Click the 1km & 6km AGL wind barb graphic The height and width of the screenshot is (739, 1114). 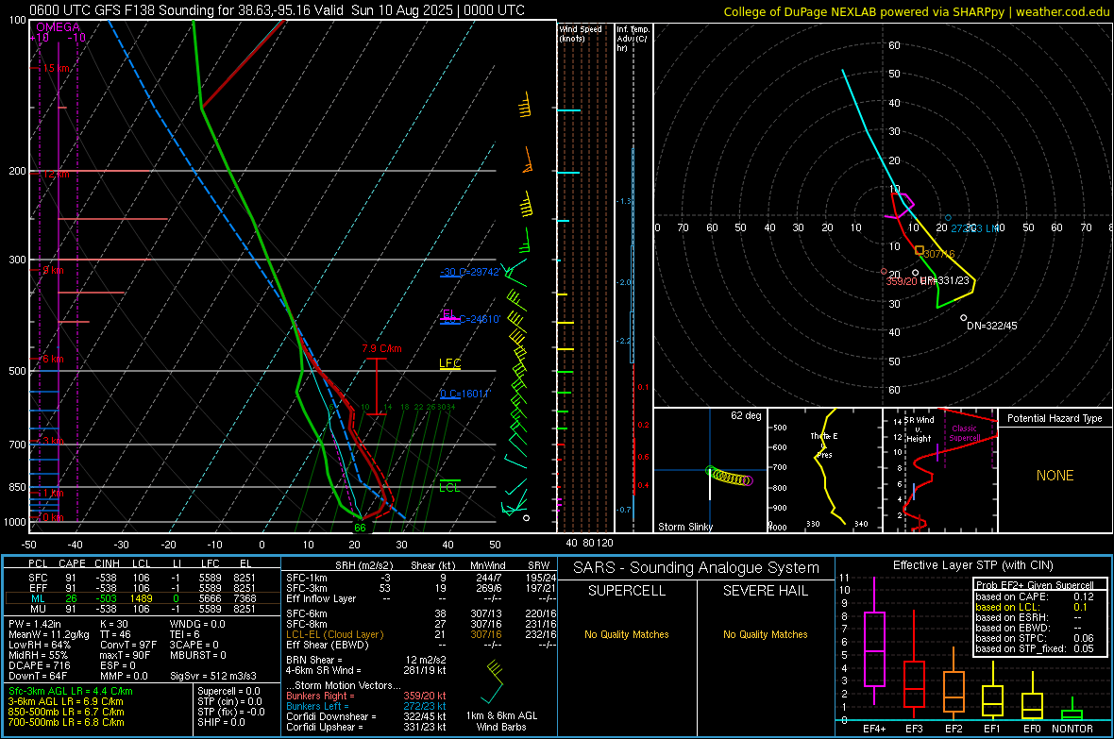(492, 681)
